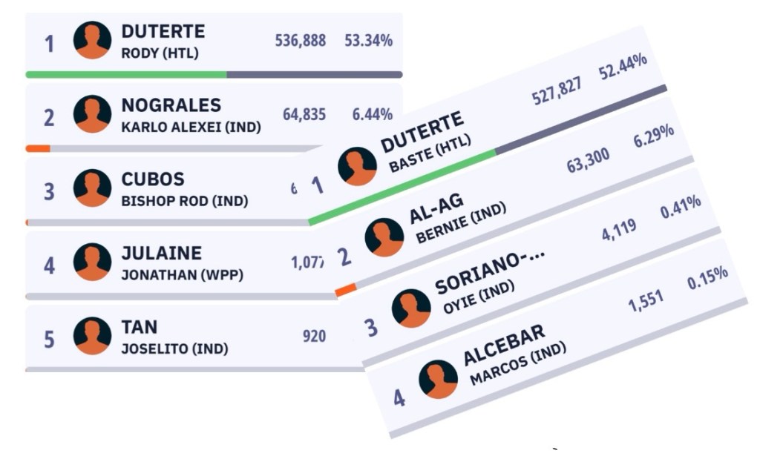Click Marcos Alcebar's avatar icon
Screen dimensions: 760x456
pos(438,379)
